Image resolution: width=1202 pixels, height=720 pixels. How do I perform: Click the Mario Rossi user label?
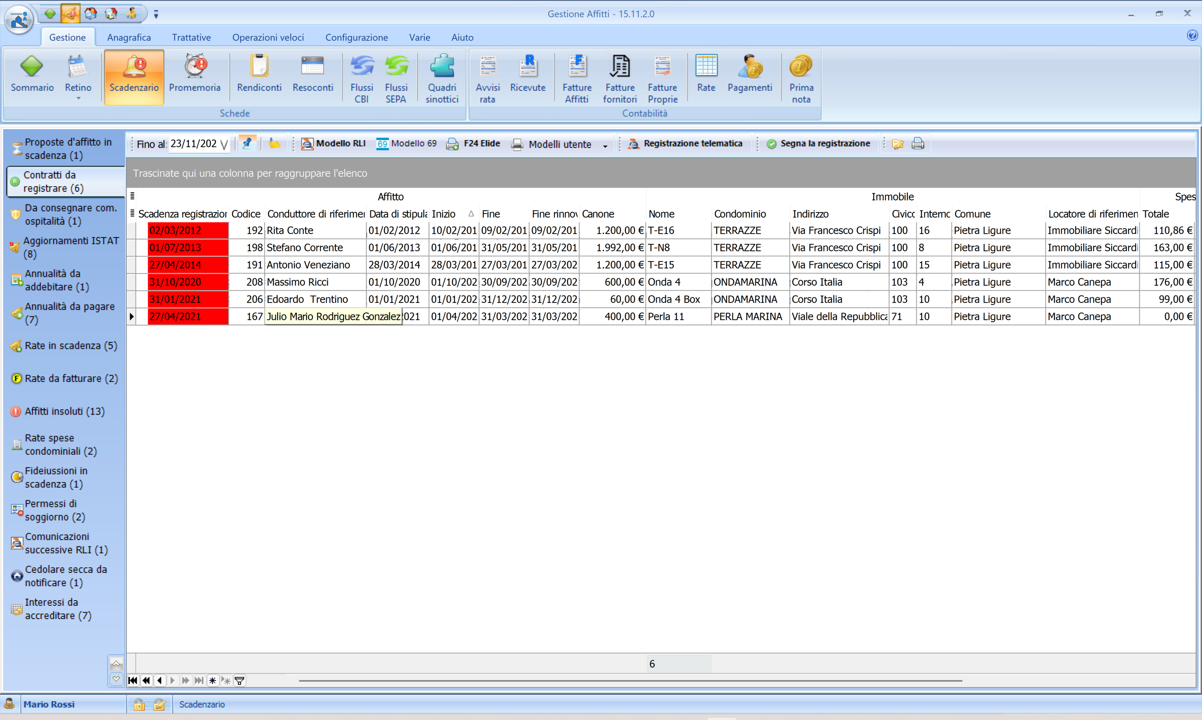click(49, 704)
